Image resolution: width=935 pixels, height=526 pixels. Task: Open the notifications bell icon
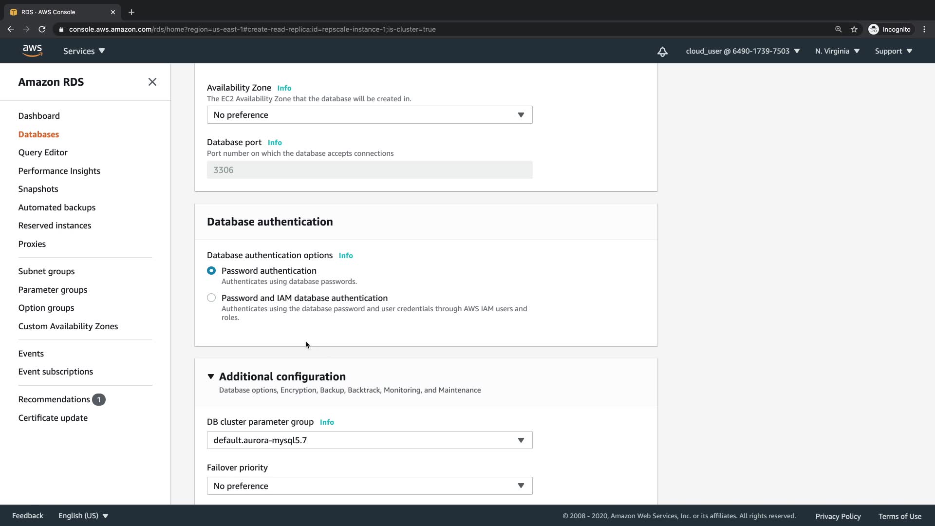[662, 52]
